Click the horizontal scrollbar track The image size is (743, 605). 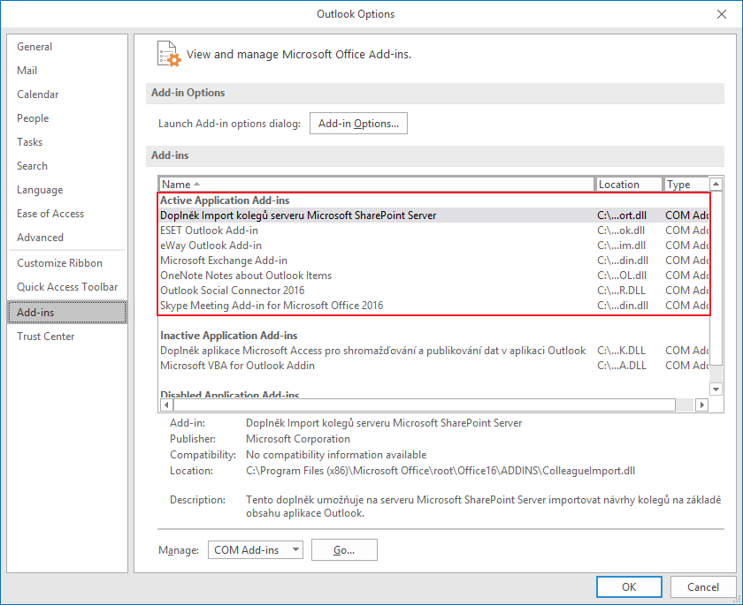(x=686, y=405)
